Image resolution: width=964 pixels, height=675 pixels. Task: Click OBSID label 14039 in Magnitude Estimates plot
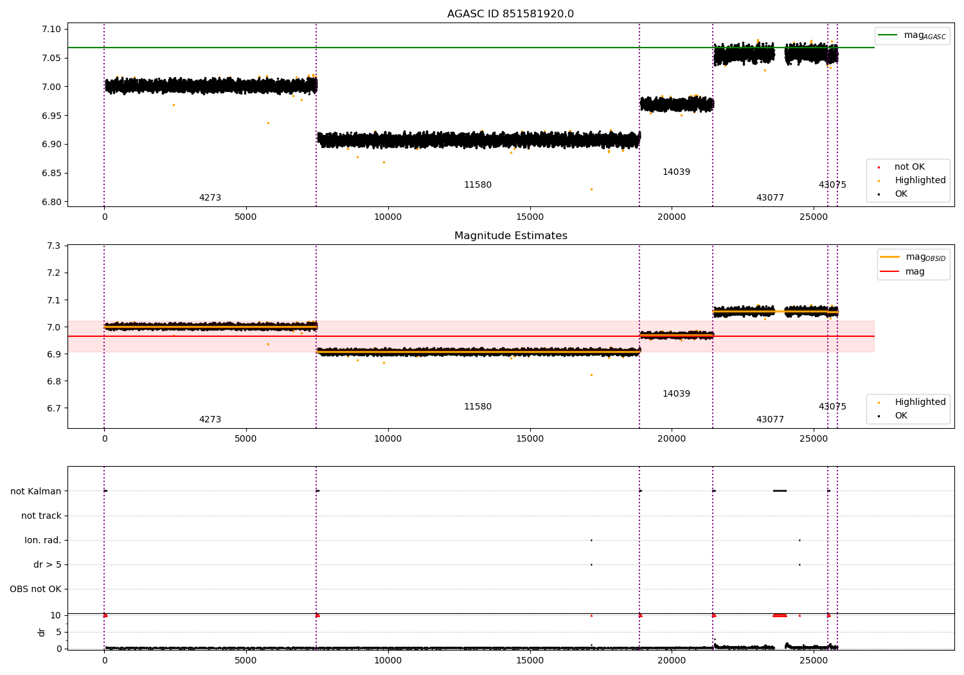pyautogui.click(x=676, y=394)
